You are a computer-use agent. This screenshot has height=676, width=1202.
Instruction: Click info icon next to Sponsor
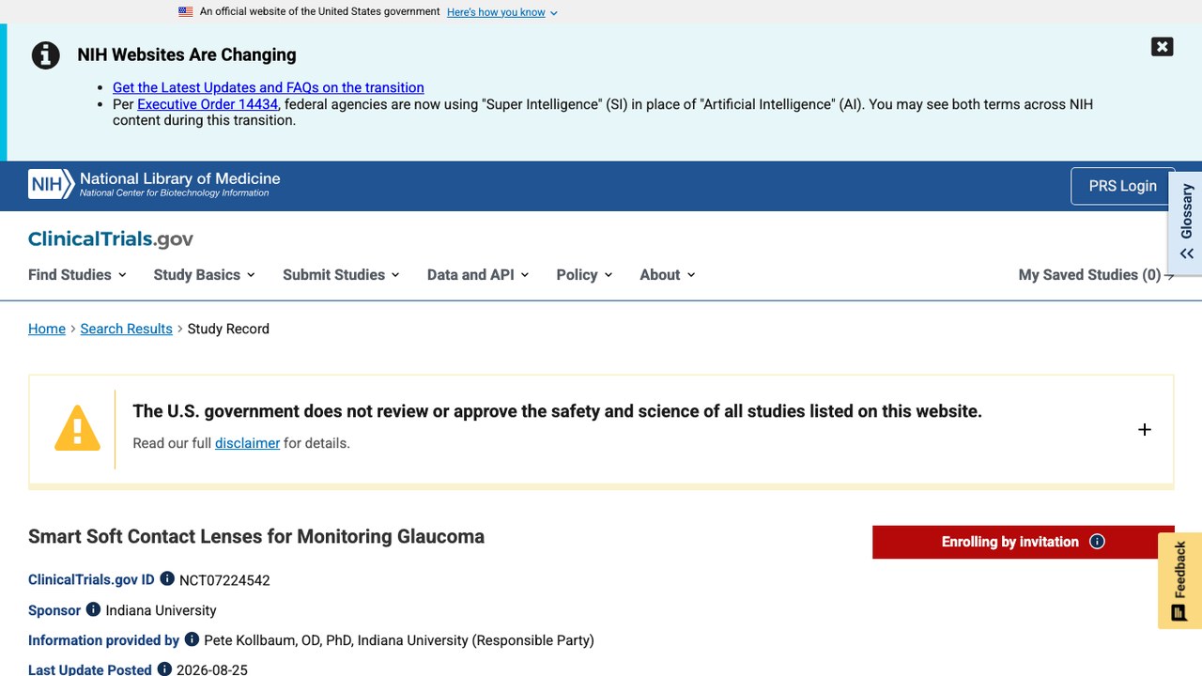pos(93,609)
